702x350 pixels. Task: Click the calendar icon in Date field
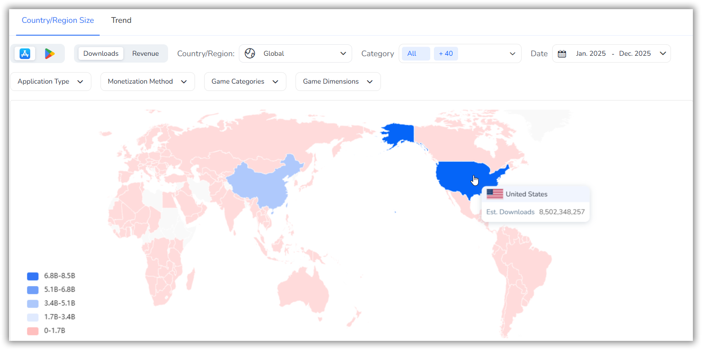562,53
